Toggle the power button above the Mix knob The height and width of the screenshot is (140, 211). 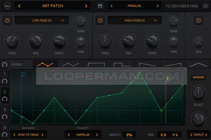(x=198, y=20)
